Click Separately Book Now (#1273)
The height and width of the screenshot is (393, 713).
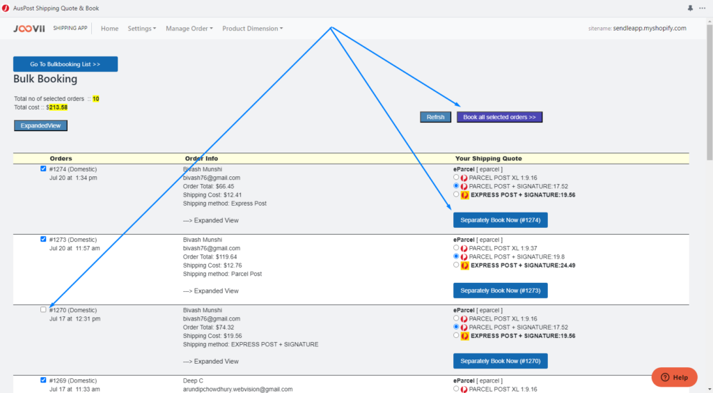coord(500,291)
